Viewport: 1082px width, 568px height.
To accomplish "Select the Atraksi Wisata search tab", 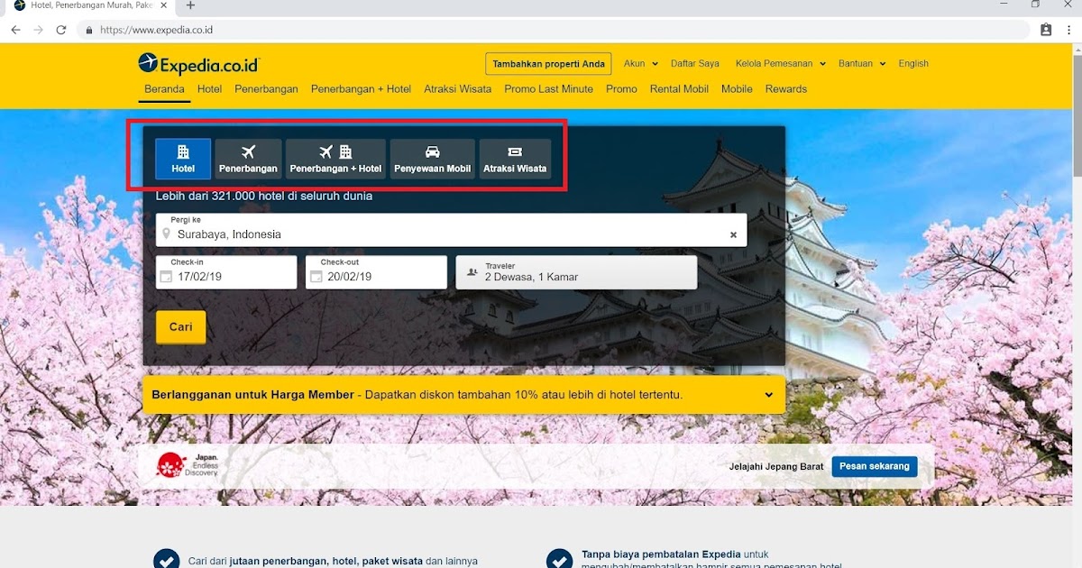I will coord(515,159).
